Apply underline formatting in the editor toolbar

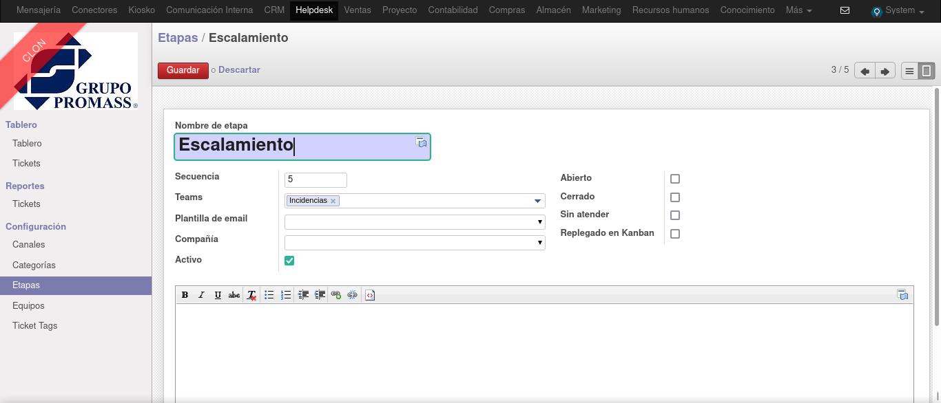click(218, 295)
